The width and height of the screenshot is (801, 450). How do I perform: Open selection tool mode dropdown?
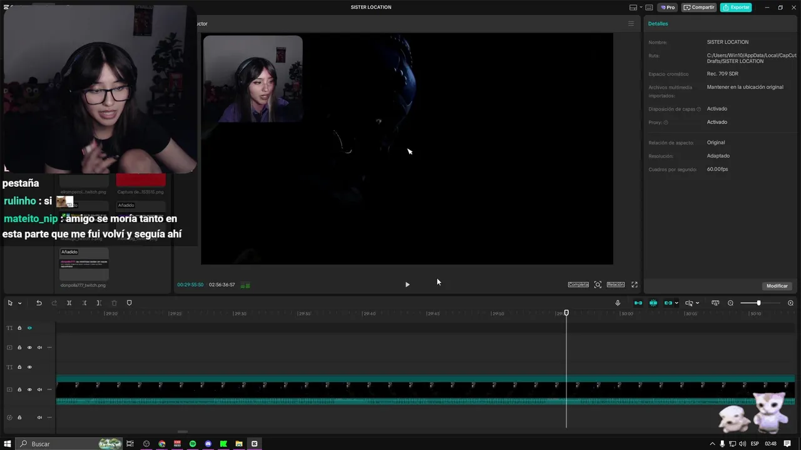point(20,303)
